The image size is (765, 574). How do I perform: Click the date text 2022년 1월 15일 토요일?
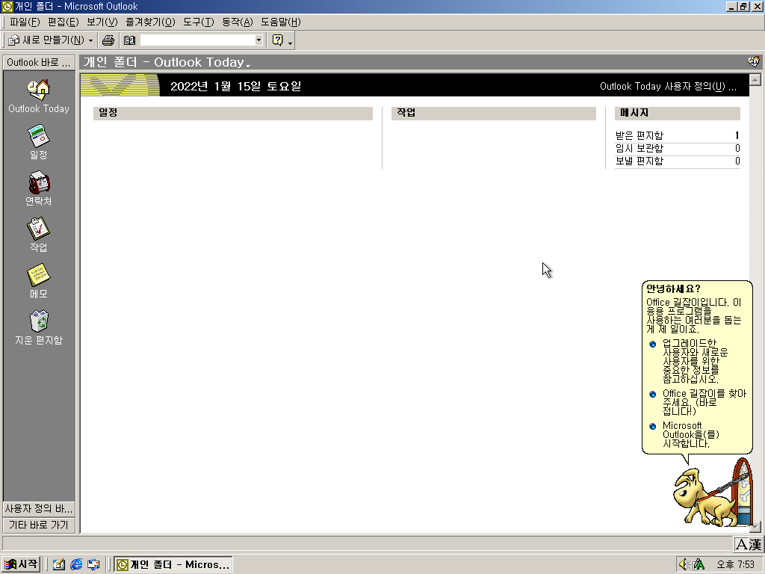click(x=235, y=87)
